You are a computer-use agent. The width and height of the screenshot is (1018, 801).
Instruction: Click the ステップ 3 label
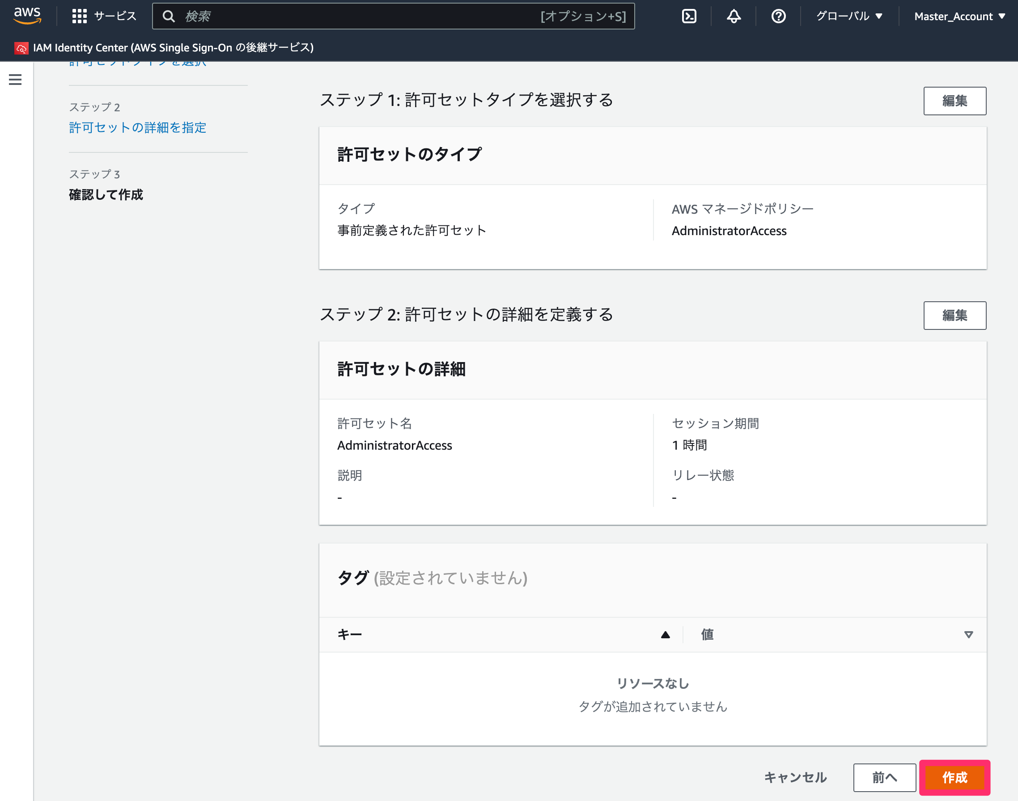tap(95, 174)
